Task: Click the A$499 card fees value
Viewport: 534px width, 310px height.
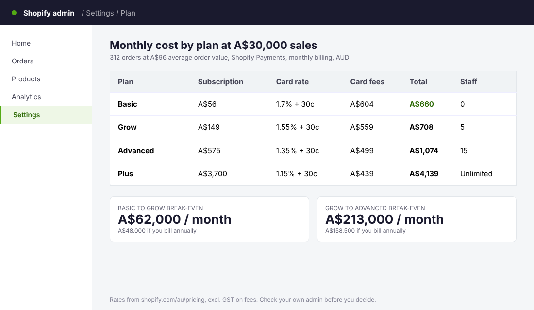Action: click(x=362, y=150)
